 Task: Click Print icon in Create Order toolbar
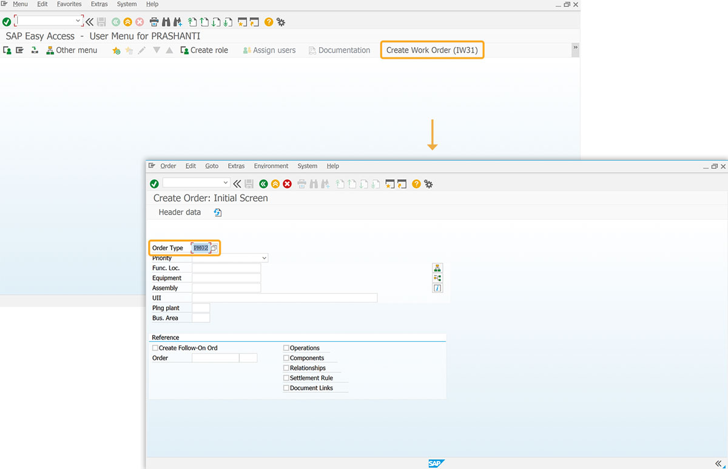click(302, 184)
